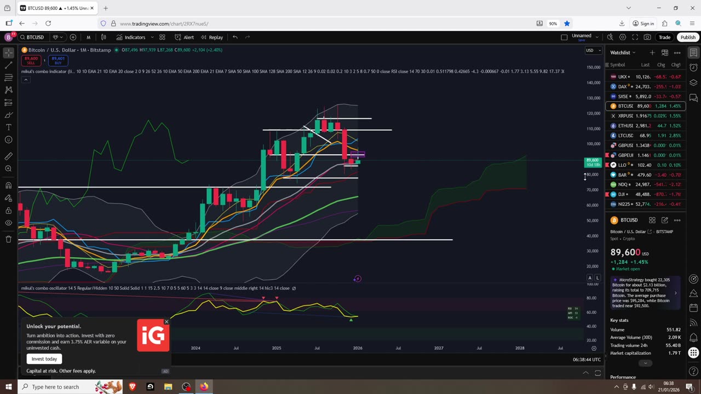
Task: Toggle hide all drawings eye icon
Action: click(x=8, y=223)
